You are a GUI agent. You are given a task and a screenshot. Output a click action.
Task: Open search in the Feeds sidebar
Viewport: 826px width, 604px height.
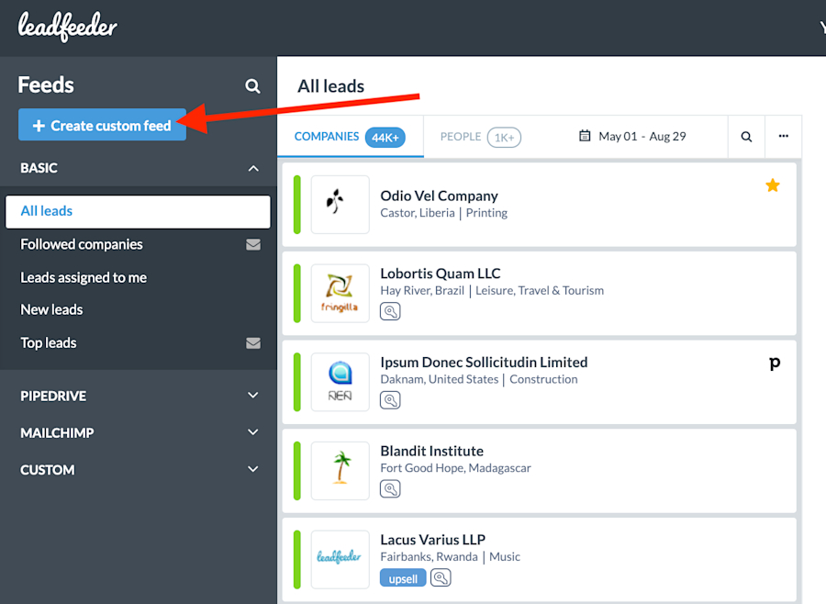(x=252, y=85)
